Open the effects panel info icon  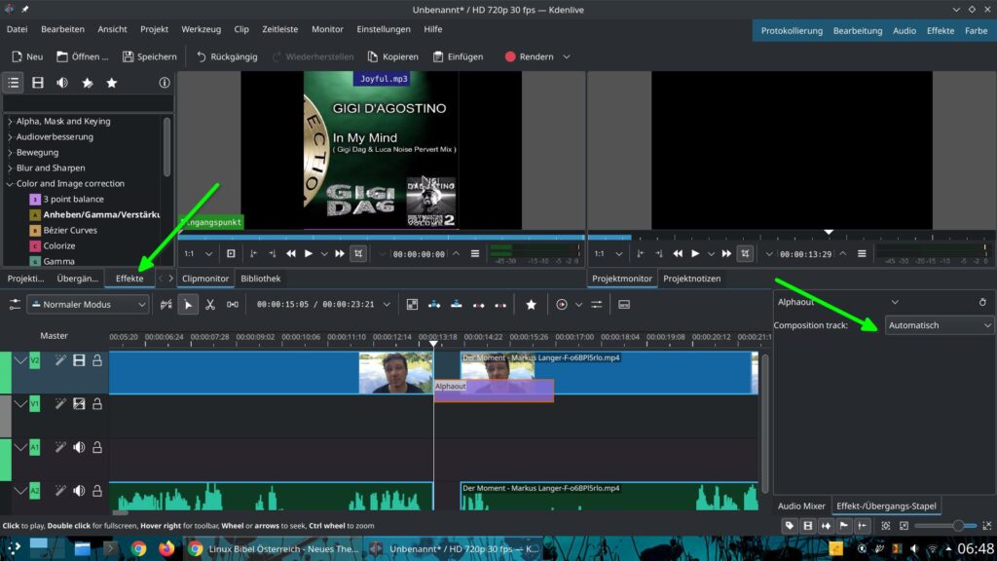pos(164,83)
